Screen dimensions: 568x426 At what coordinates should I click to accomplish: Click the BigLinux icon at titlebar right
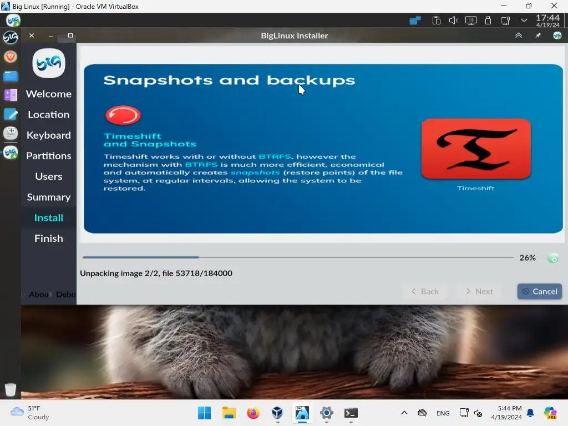click(x=557, y=35)
